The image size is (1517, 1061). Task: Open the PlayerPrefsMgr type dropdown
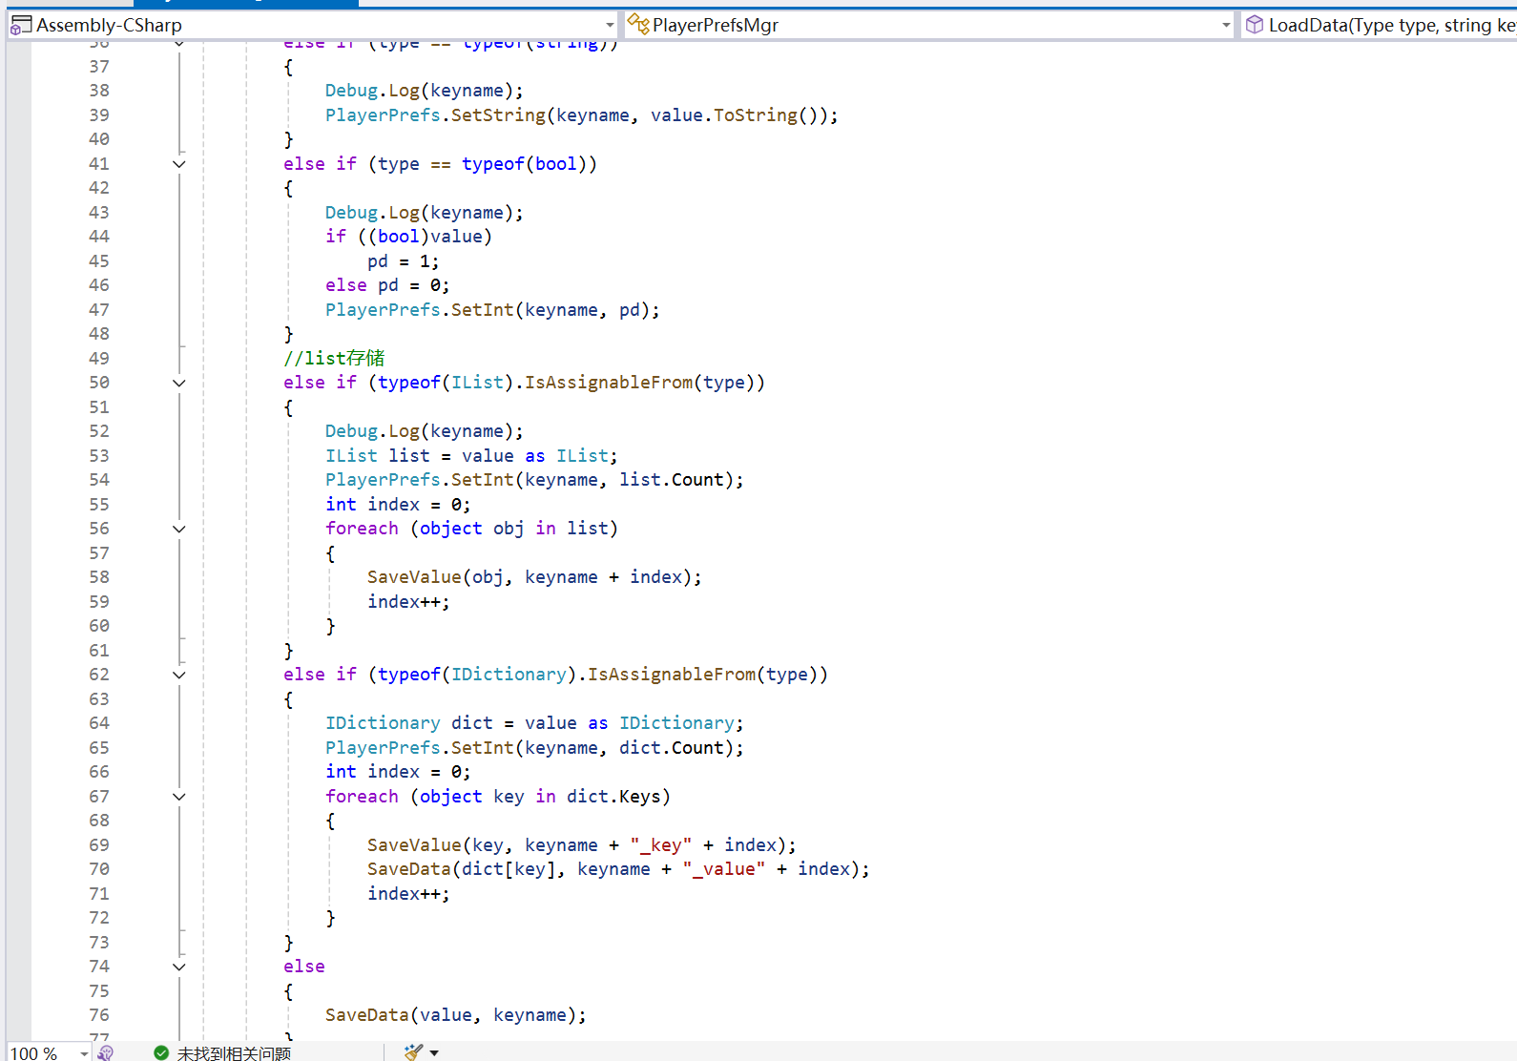tap(1226, 25)
